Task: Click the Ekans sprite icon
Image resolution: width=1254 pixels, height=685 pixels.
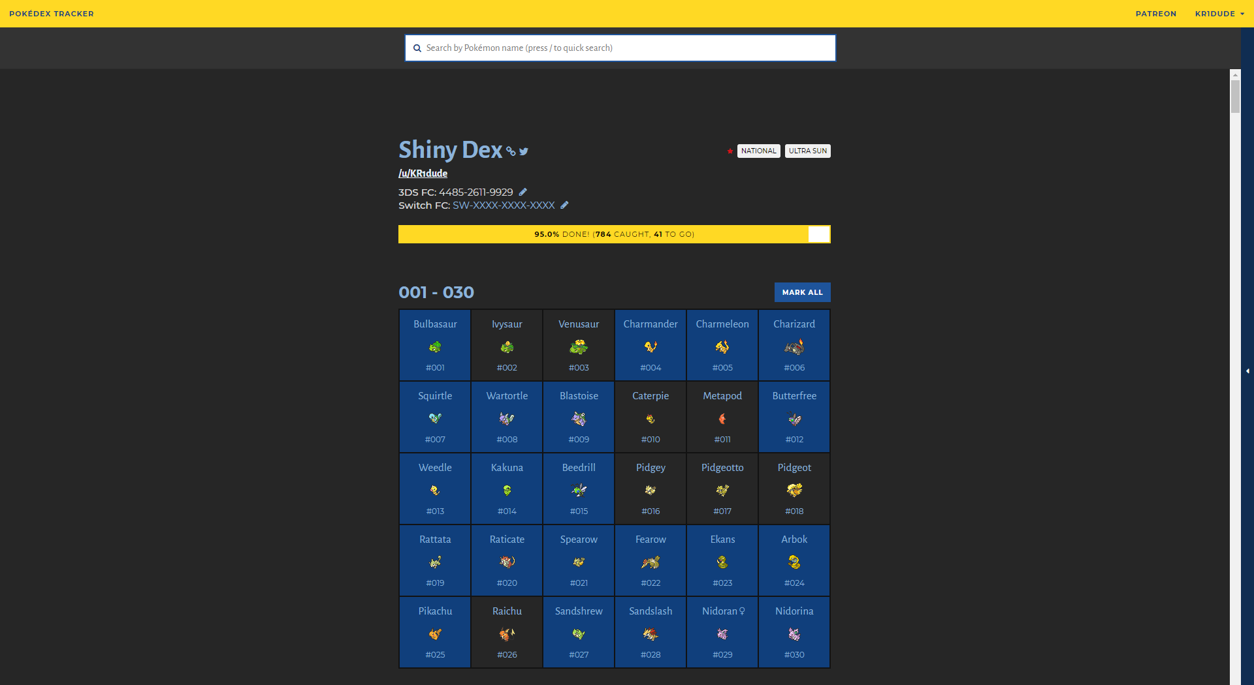Action: (722, 562)
